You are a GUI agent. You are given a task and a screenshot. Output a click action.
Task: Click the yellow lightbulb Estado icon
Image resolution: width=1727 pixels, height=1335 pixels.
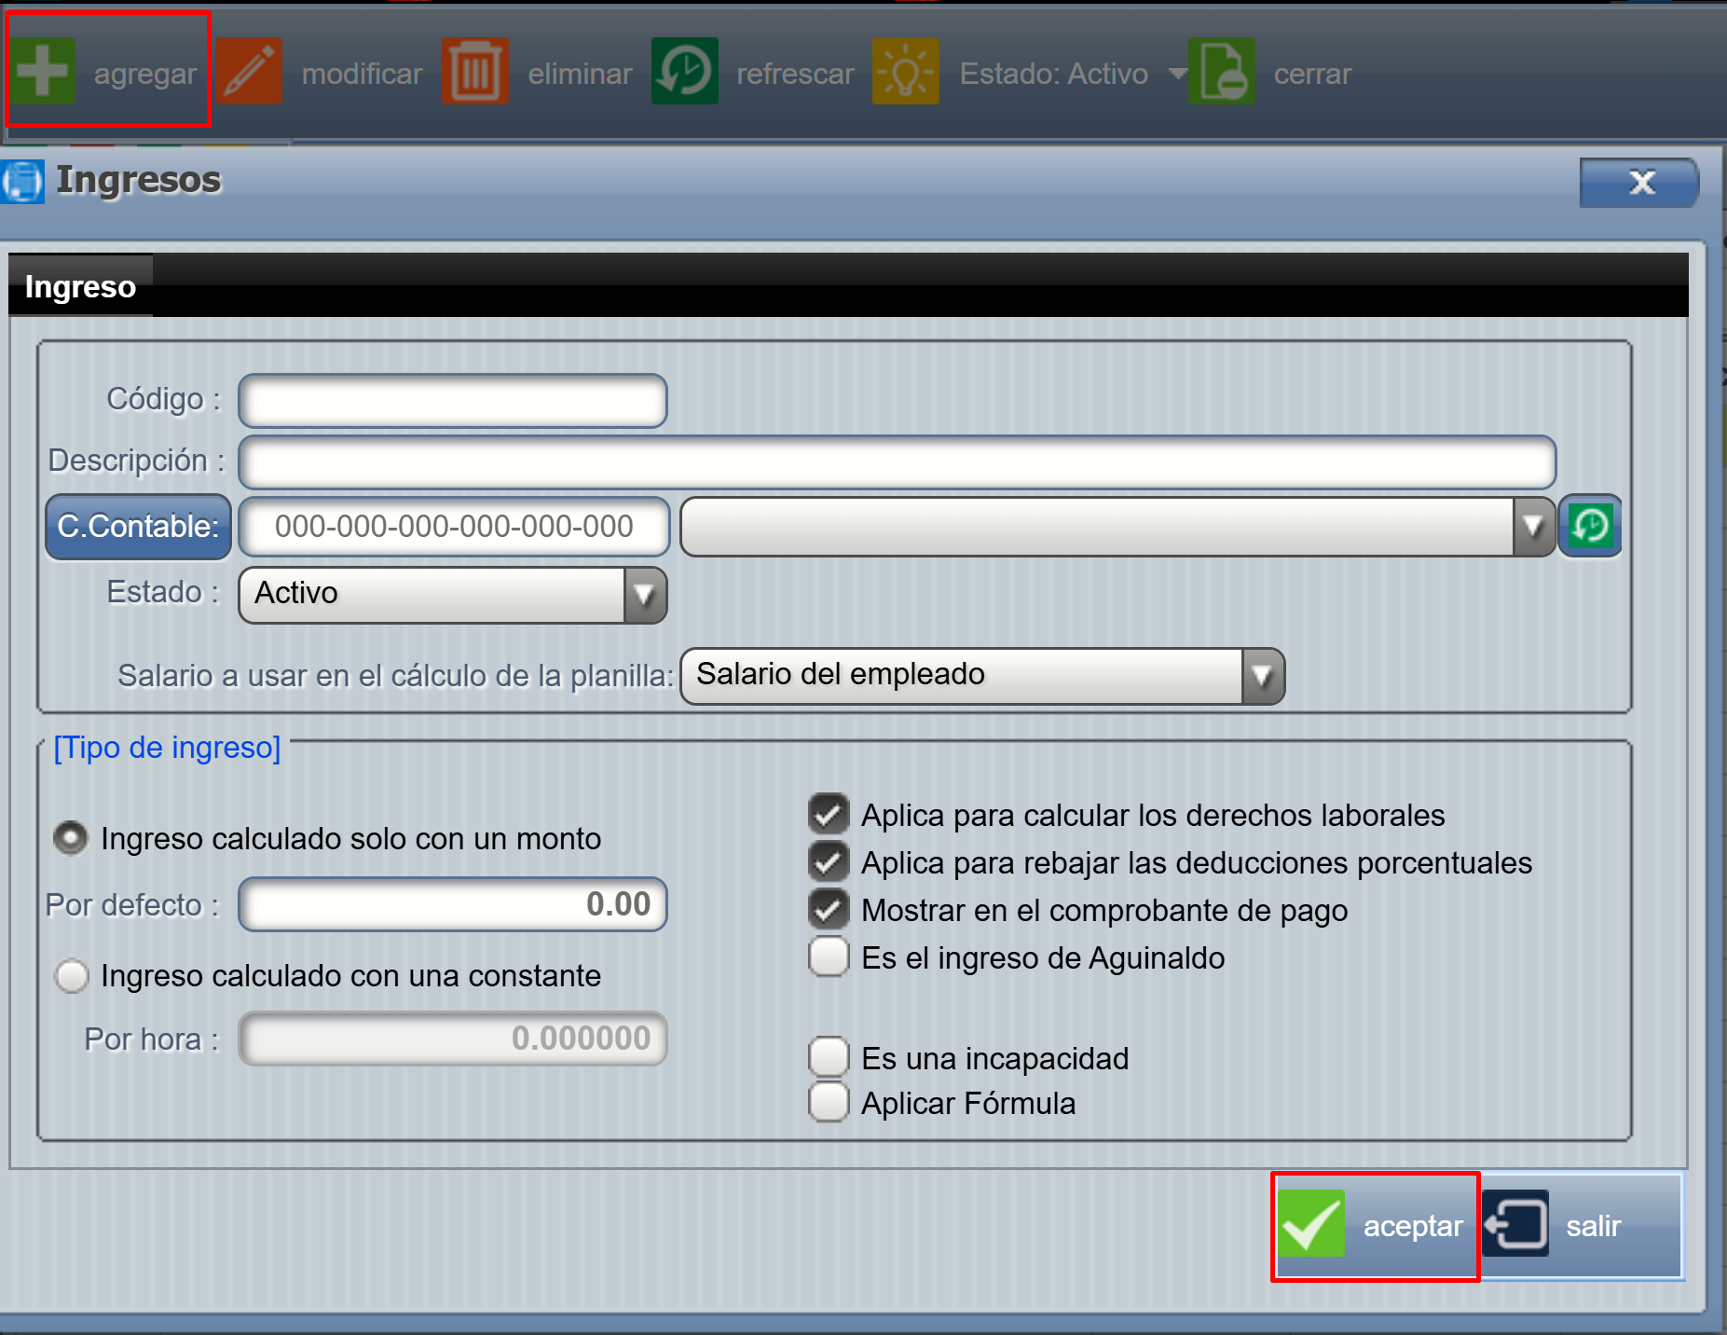[x=906, y=71]
